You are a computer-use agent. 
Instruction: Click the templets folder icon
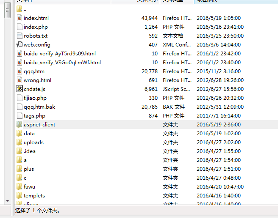pos(19,196)
